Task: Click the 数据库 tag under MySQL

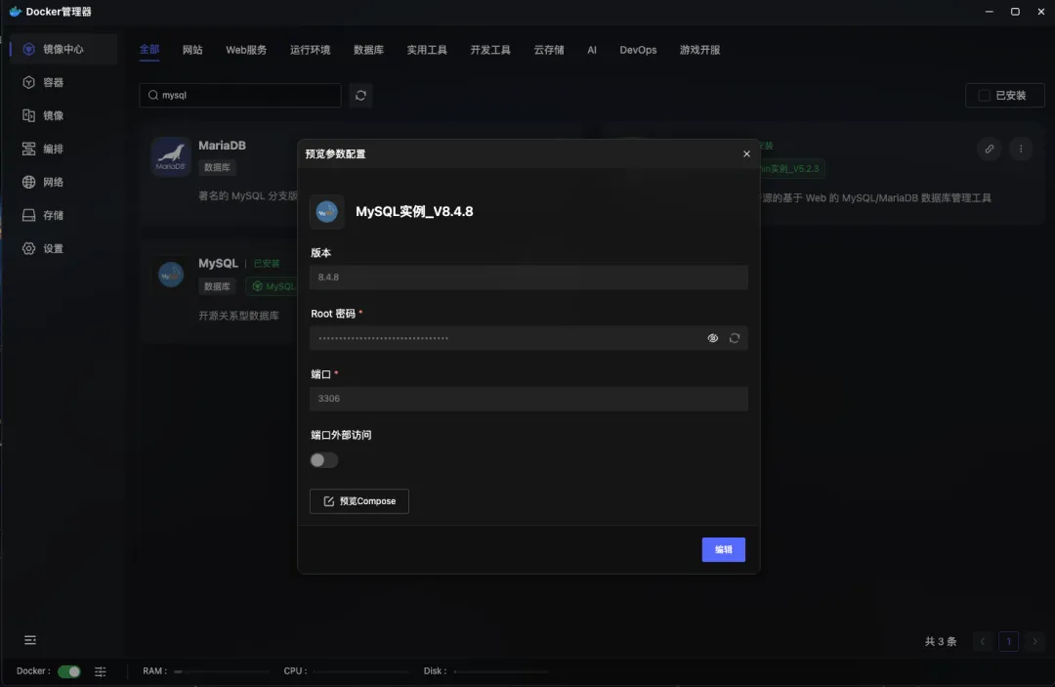Action: coord(217,286)
